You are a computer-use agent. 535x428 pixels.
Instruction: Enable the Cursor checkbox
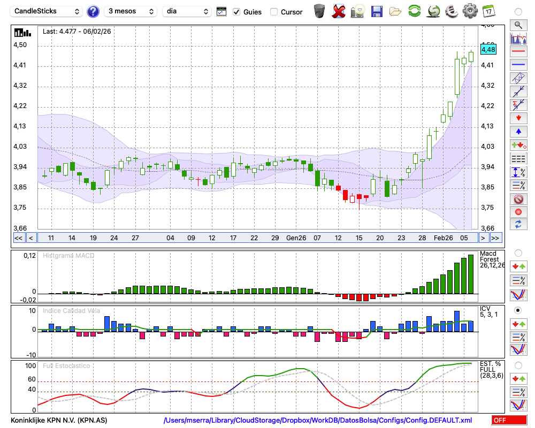274,12
